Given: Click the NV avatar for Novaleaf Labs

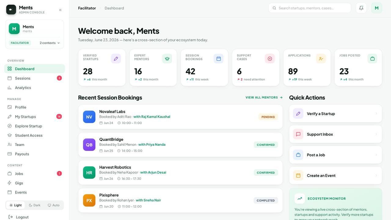Looking at the screenshot, I should [89, 117].
